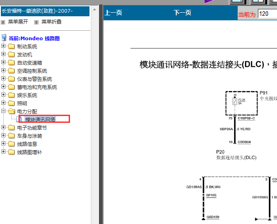Click the 长安福特--蒙迪欧(致胜)-2007- title
The width and height of the screenshot is (277, 224).
point(37,11)
